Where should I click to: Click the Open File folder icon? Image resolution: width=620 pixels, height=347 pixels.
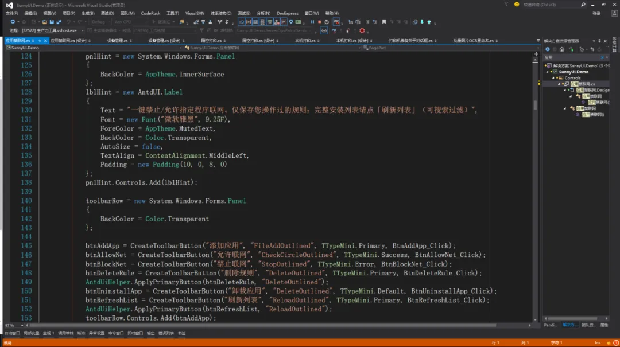pos(44,22)
